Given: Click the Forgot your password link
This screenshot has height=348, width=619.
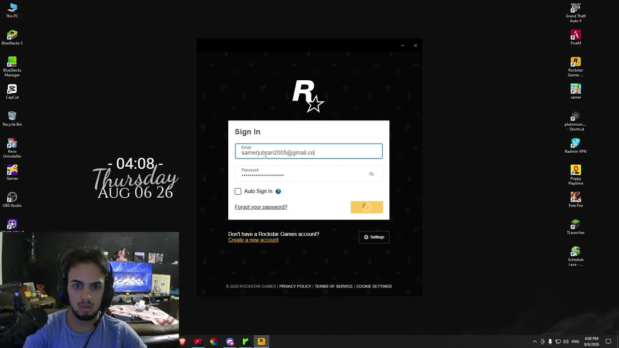Looking at the screenshot, I should pyautogui.click(x=261, y=207).
